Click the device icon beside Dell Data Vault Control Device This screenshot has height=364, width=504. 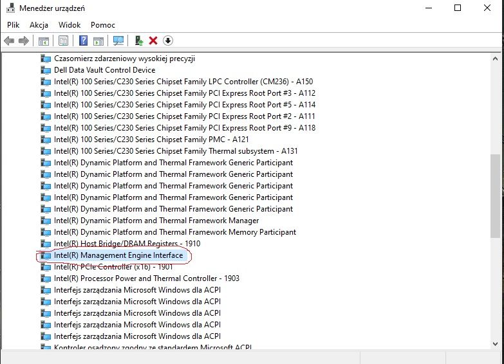[x=46, y=70]
